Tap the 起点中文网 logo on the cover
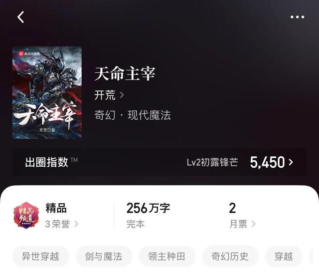319x274 pixels. point(29,54)
